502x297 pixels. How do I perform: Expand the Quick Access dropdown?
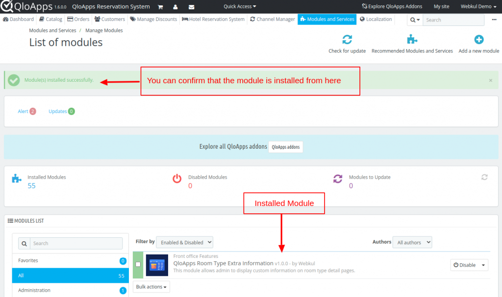pos(240,6)
